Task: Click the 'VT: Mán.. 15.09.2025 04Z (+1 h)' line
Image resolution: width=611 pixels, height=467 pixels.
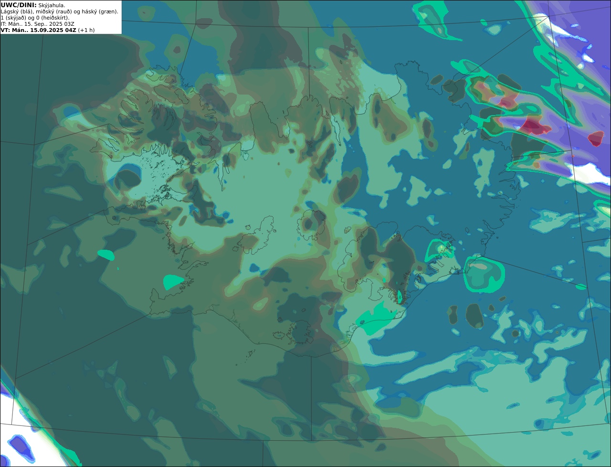Action: [48, 30]
